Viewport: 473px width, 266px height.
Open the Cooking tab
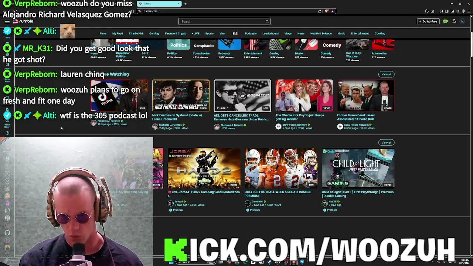click(380, 34)
